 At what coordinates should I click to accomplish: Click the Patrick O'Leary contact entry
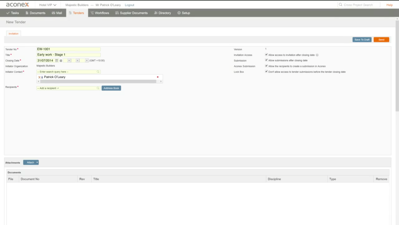point(55,77)
